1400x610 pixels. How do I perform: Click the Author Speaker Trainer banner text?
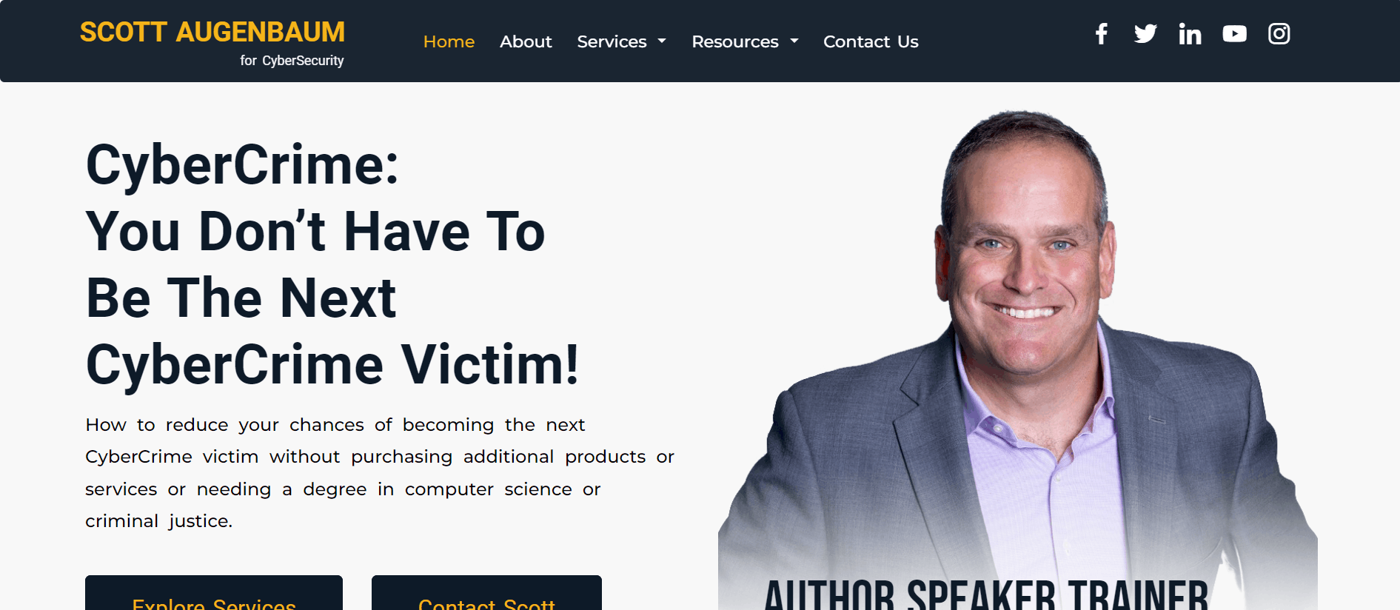point(986,594)
